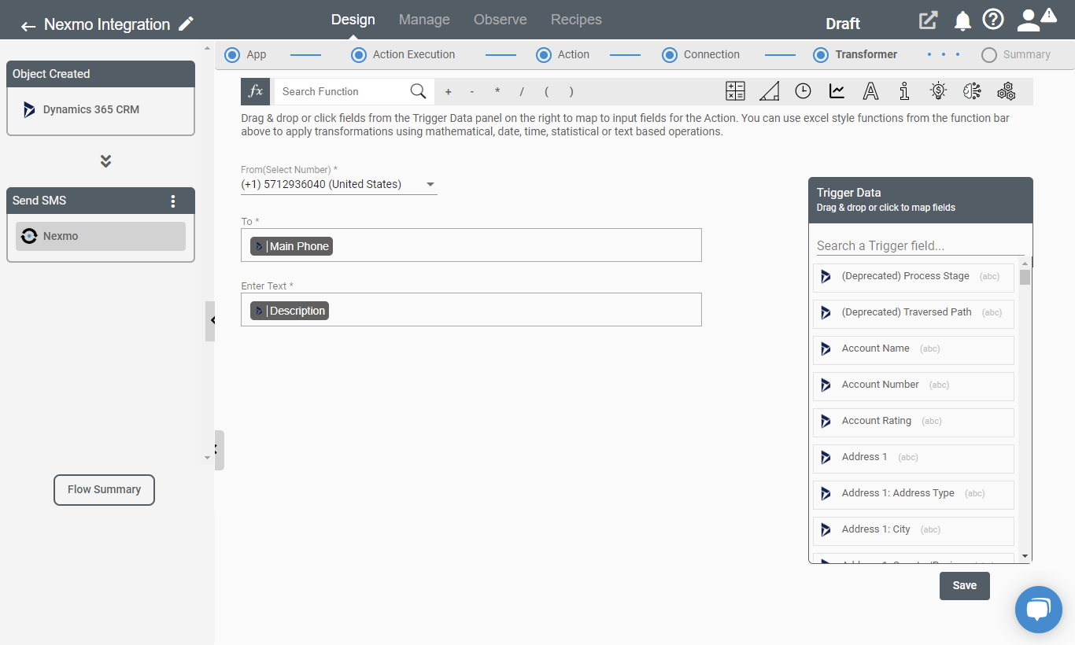Map the Account Name trigger field
The height and width of the screenshot is (645, 1075).
click(914, 349)
